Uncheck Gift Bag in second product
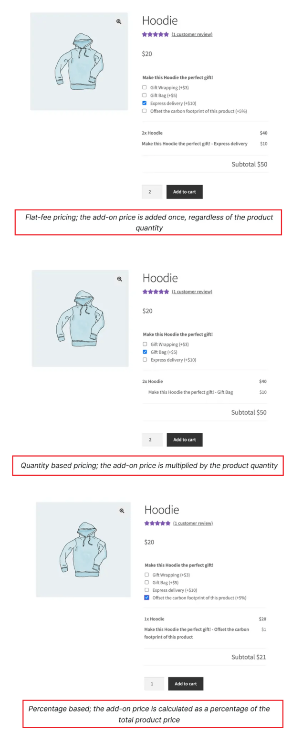 [x=145, y=352]
